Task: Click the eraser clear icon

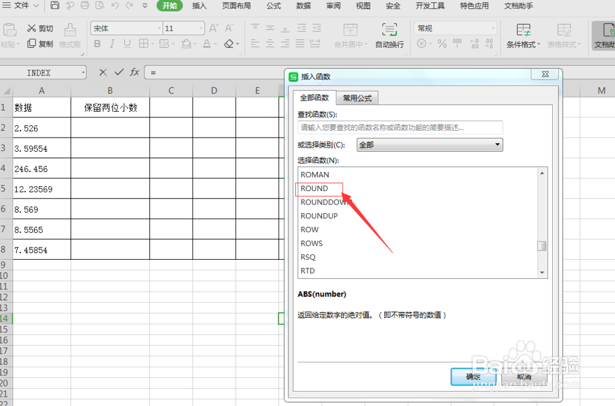Action: click(x=229, y=44)
